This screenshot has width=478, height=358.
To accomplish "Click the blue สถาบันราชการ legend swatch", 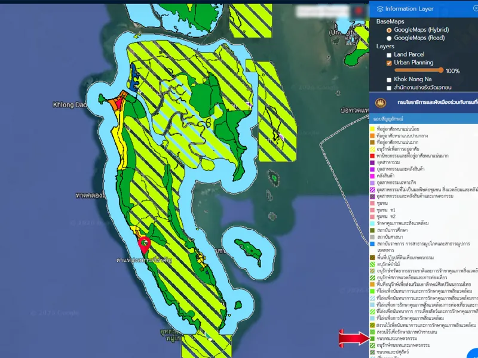I will point(372,243).
